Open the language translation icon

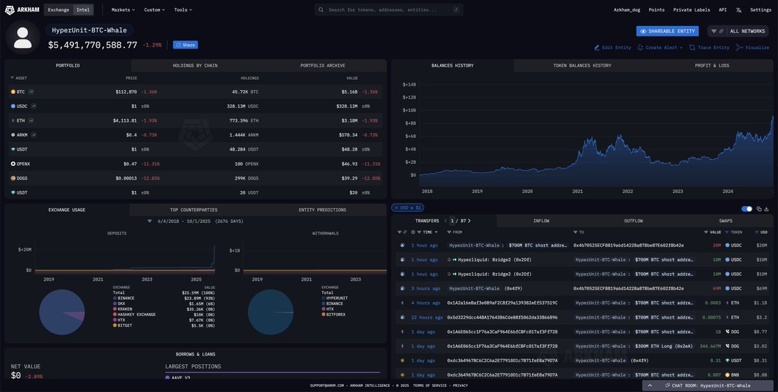coord(738,10)
